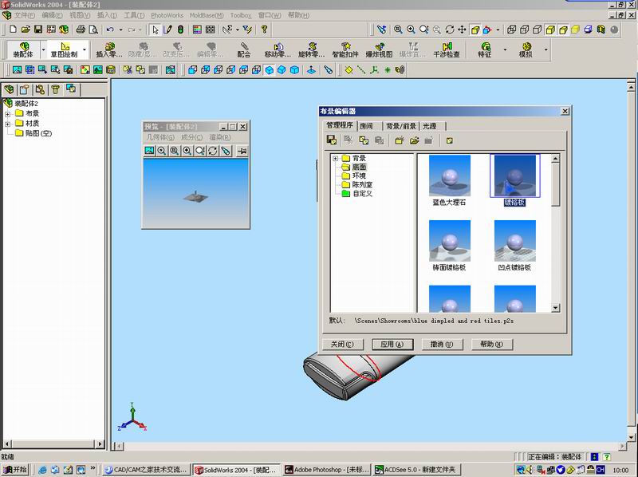Open the Undo history dropdown arrow
Screen dimensions: 638x477
pyautogui.click(x=121, y=30)
